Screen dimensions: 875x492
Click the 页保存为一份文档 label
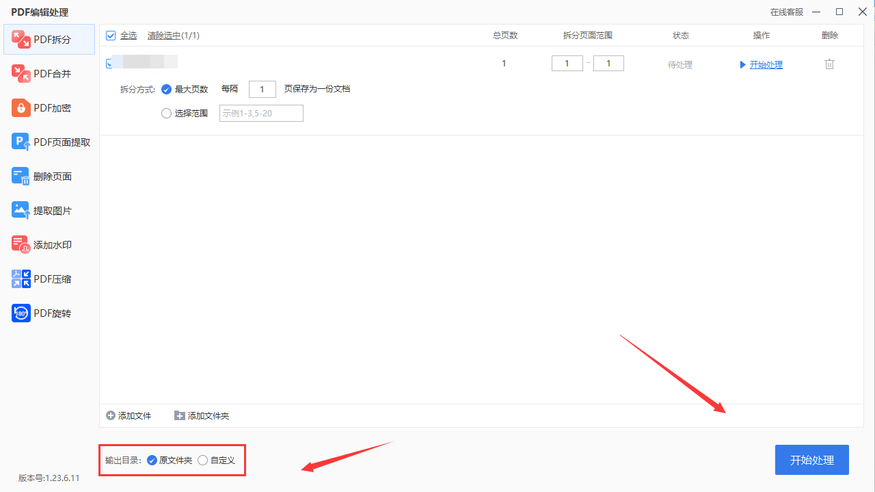(x=317, y=89)
